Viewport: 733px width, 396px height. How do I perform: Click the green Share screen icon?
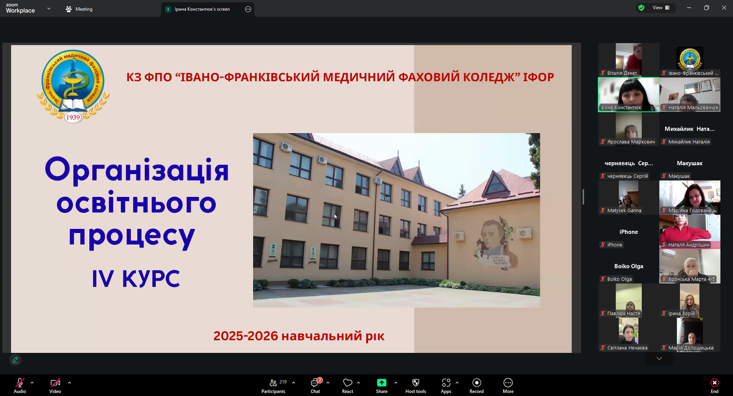[382, 385]
